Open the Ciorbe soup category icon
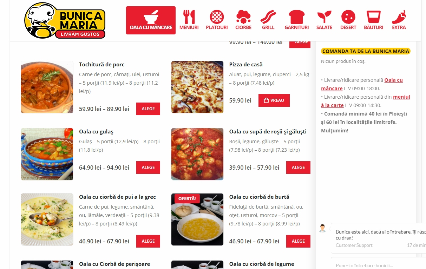The image size is (426, 269). pos(243,20)
